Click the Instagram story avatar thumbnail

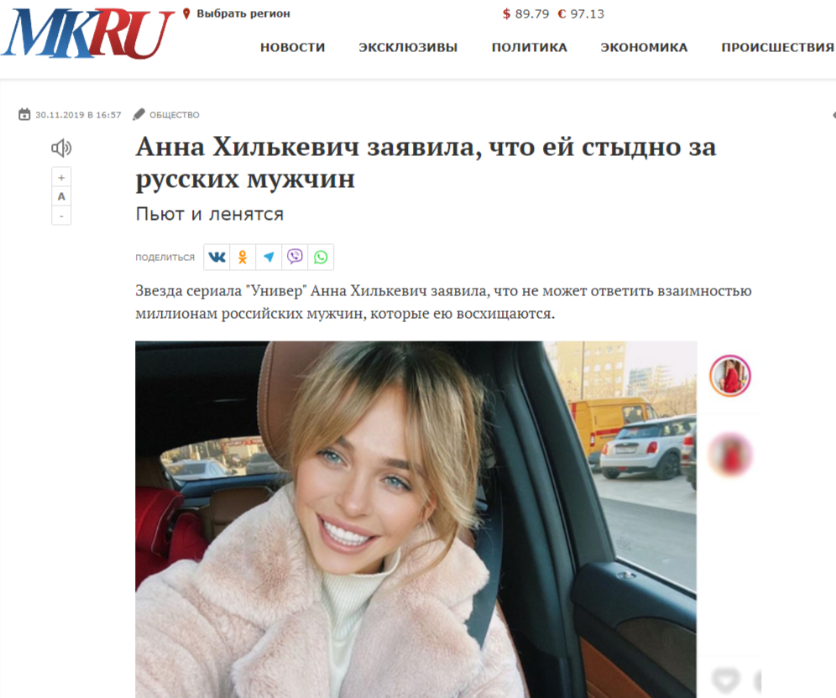730,376
